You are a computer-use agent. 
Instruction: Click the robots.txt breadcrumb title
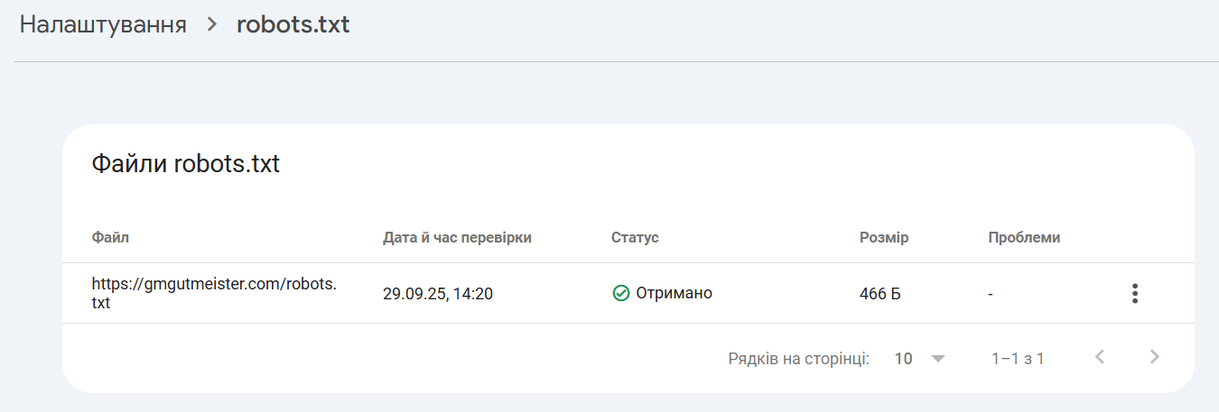[293, 25]
